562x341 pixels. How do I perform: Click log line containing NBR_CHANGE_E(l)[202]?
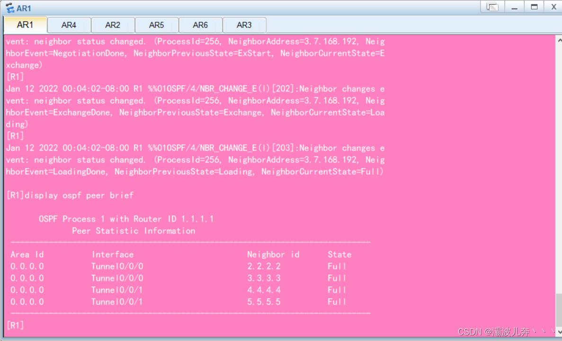coord(196,89)
